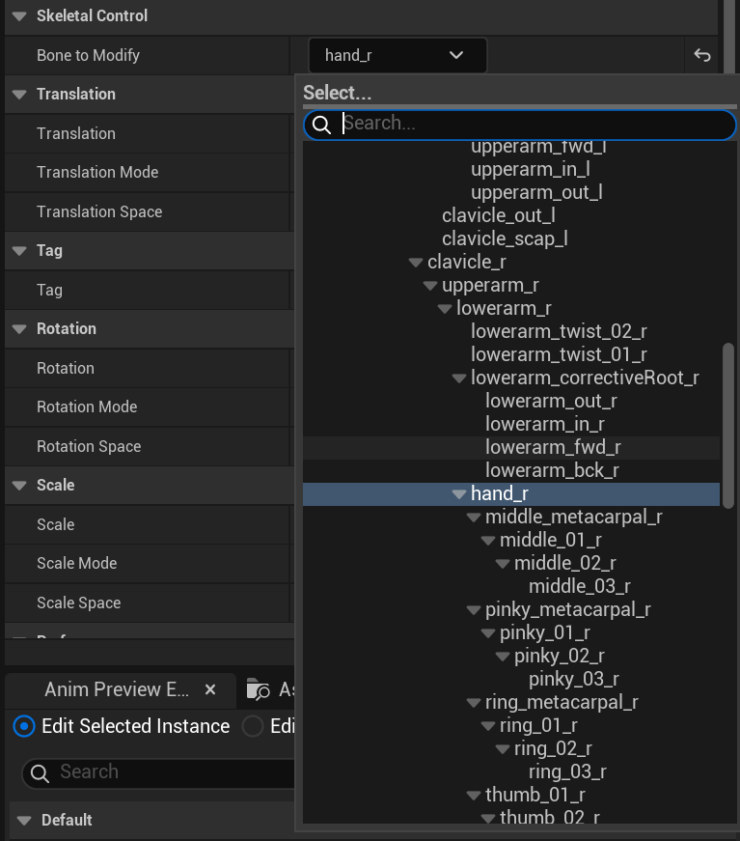
Task: Click the bone list vertical scrollbar
Action: coord(728,425)
